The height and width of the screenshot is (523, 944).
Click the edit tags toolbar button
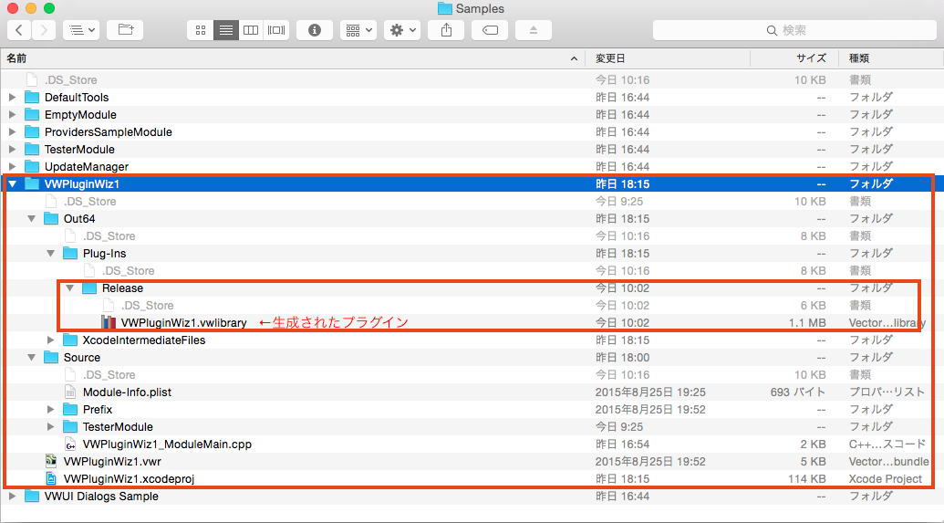(490, 30)
